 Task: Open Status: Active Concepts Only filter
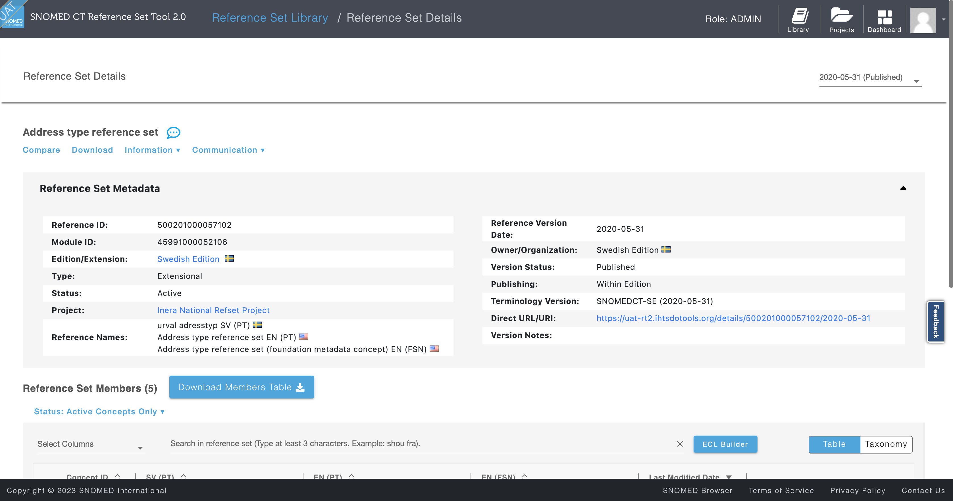point(99,411)
